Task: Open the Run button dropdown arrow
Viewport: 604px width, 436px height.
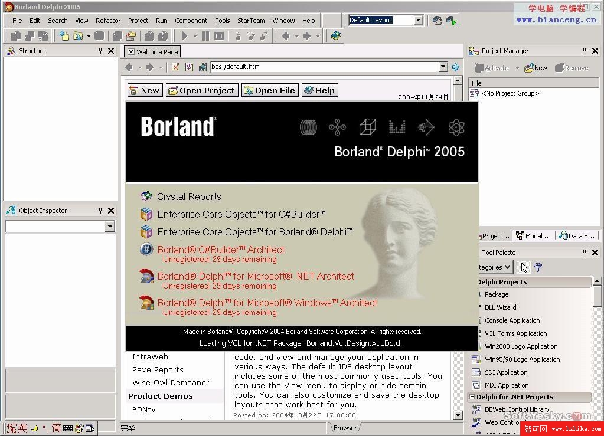Action: [x=195, y=36]
